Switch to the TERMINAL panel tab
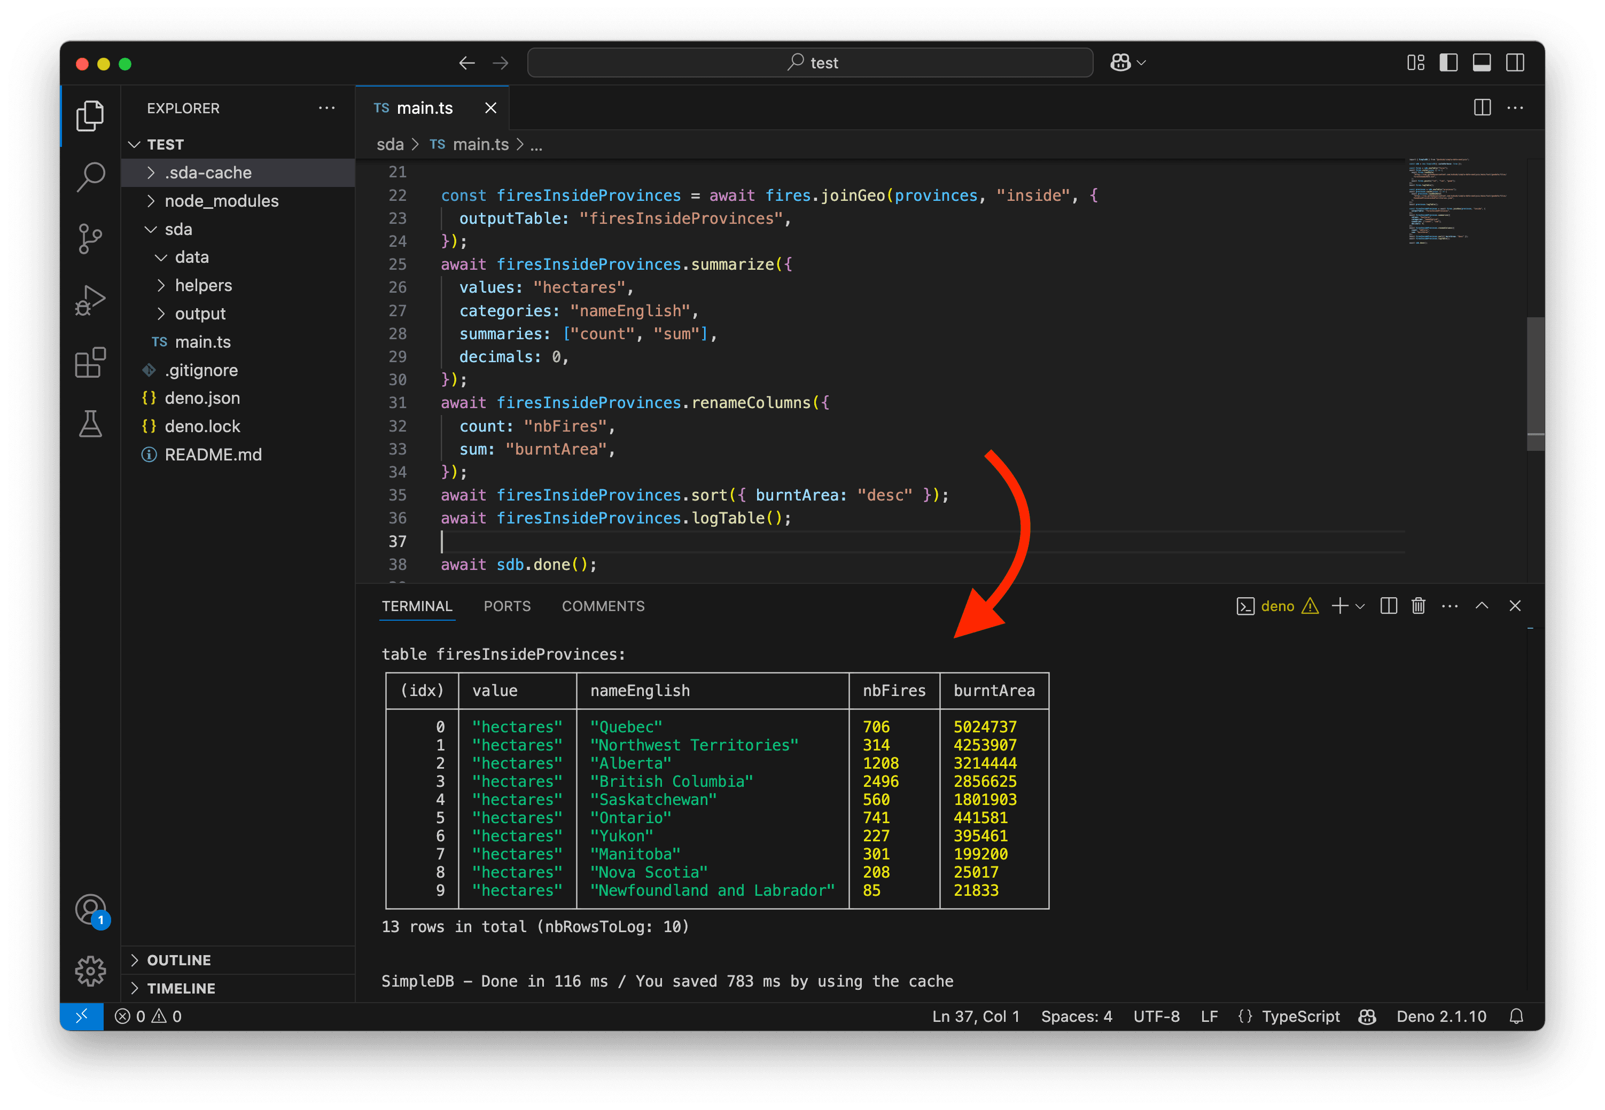This screenshot has width=1605, height=1110. (417, 606)
